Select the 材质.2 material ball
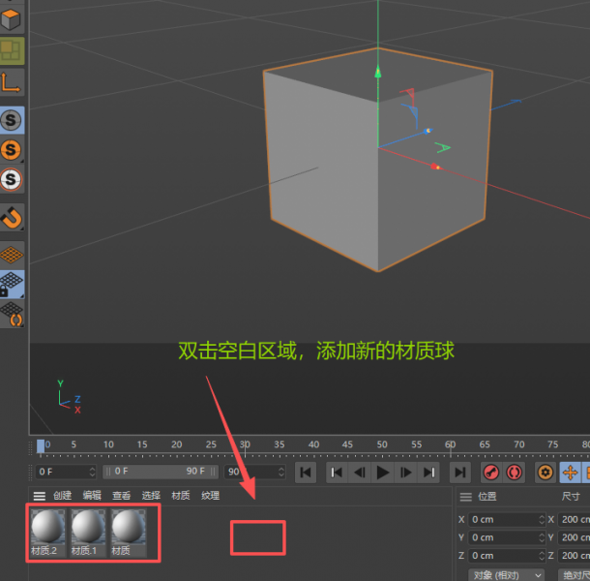The height and width of the screenshot is (581, 590). tap(47, 533)
